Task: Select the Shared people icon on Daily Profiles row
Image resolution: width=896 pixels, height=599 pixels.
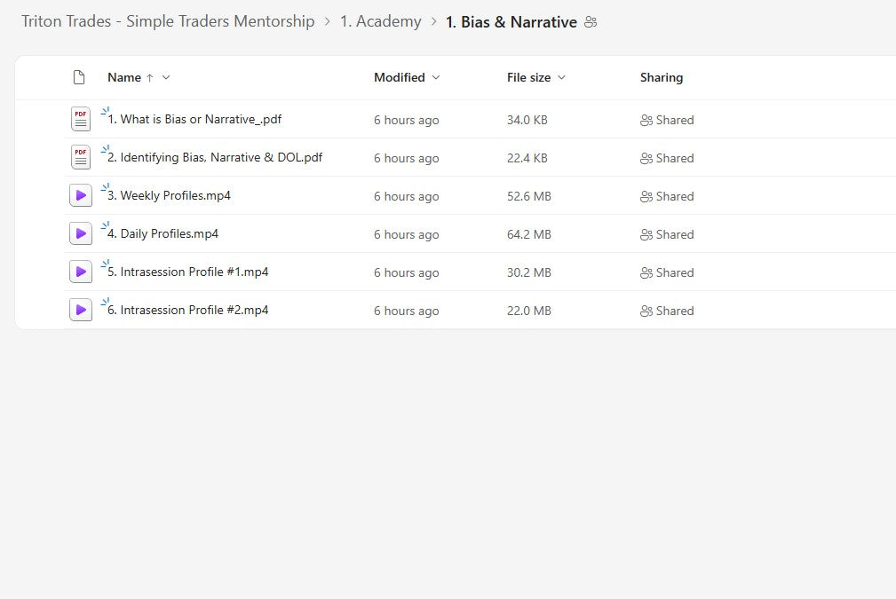Action: pos(647,234)
